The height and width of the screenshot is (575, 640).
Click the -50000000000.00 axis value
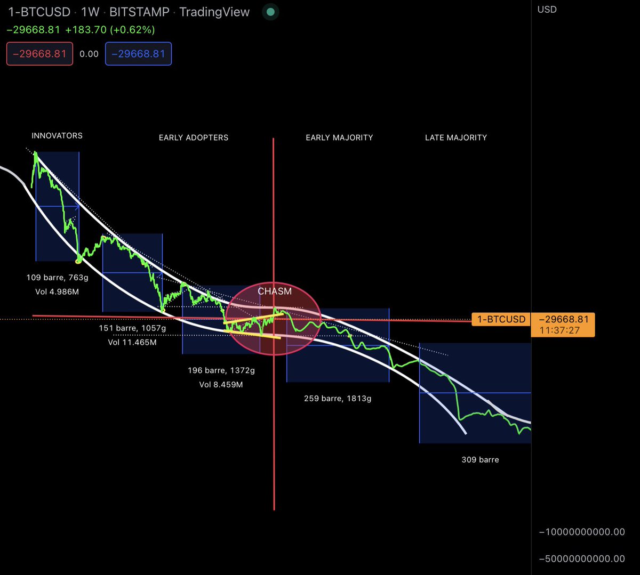click(x=581, y=558)
